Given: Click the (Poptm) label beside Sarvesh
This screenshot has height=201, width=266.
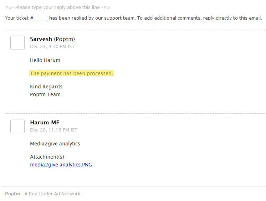Looking at the screenshot, I should tap(64, 39).
